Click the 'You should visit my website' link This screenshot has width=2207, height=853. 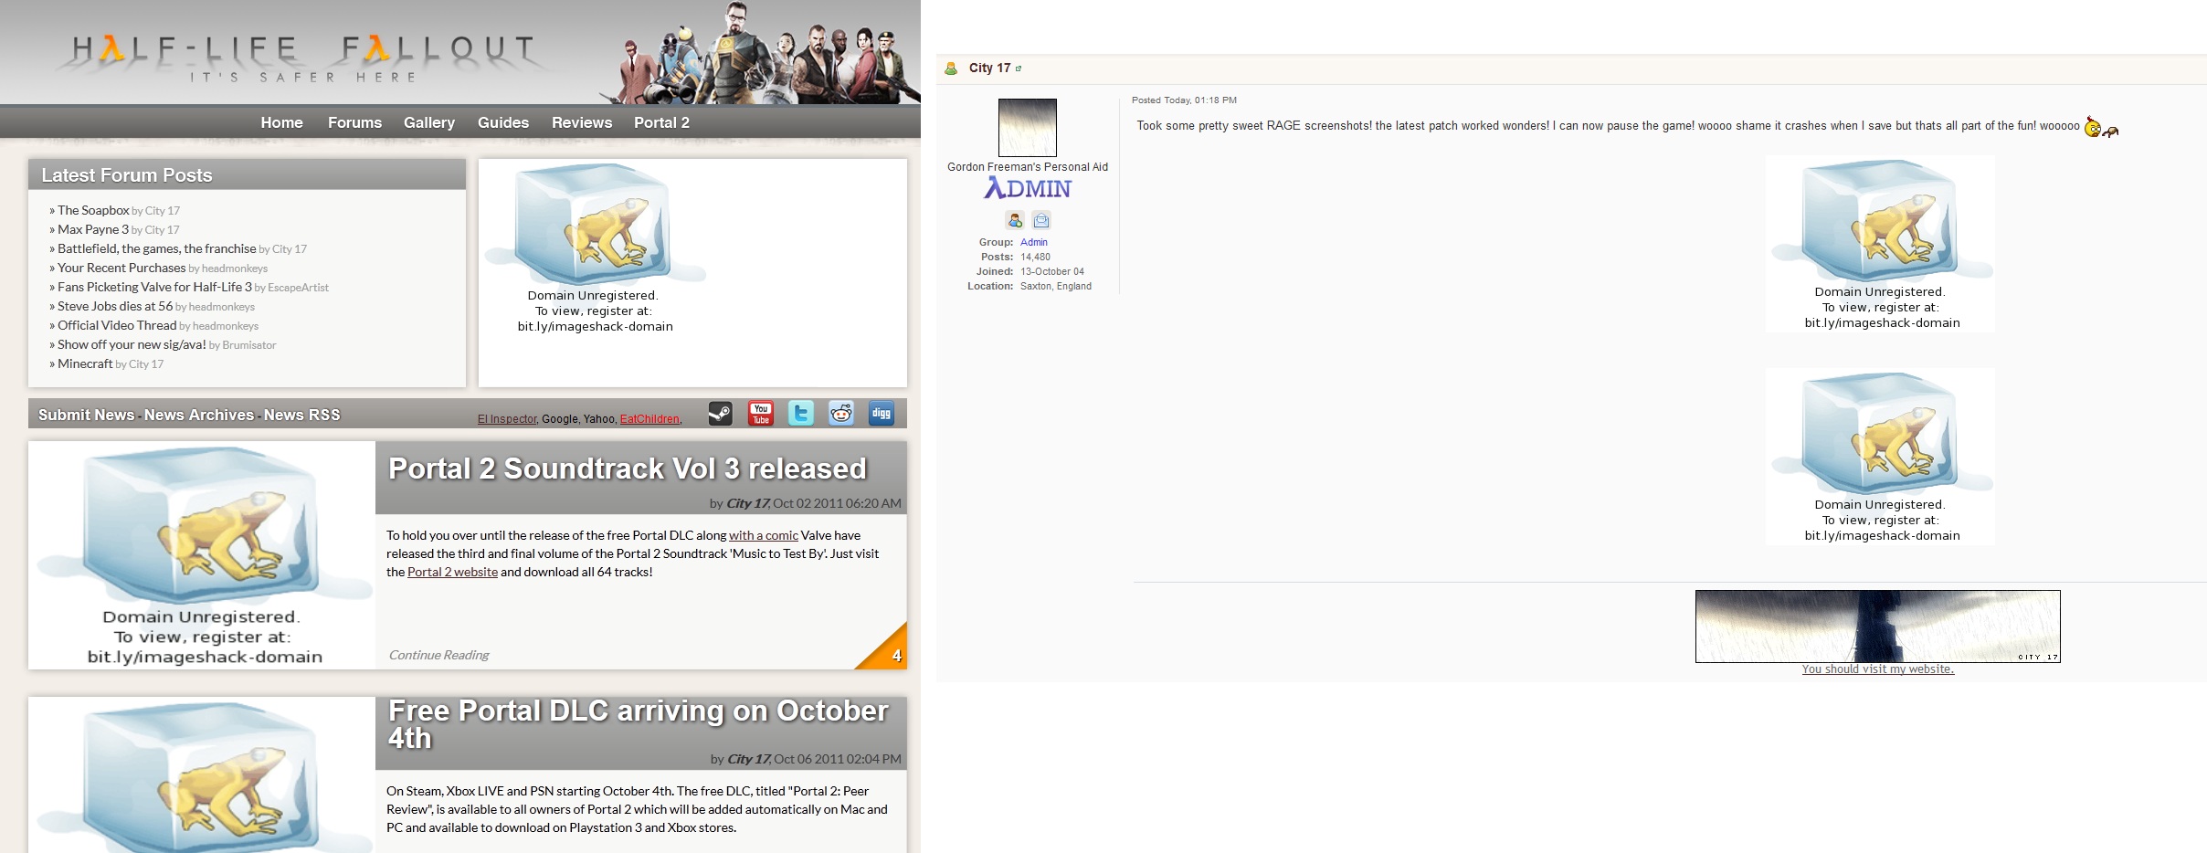1878,669
